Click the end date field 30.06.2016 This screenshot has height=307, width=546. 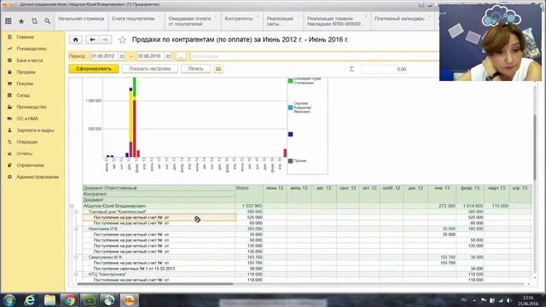[150, 56]
